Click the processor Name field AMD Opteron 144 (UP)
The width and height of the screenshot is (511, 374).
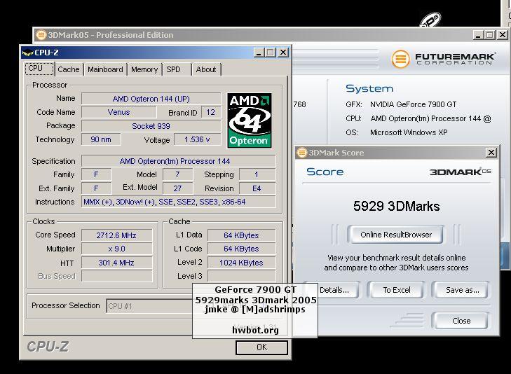click(x=151, y=99)
